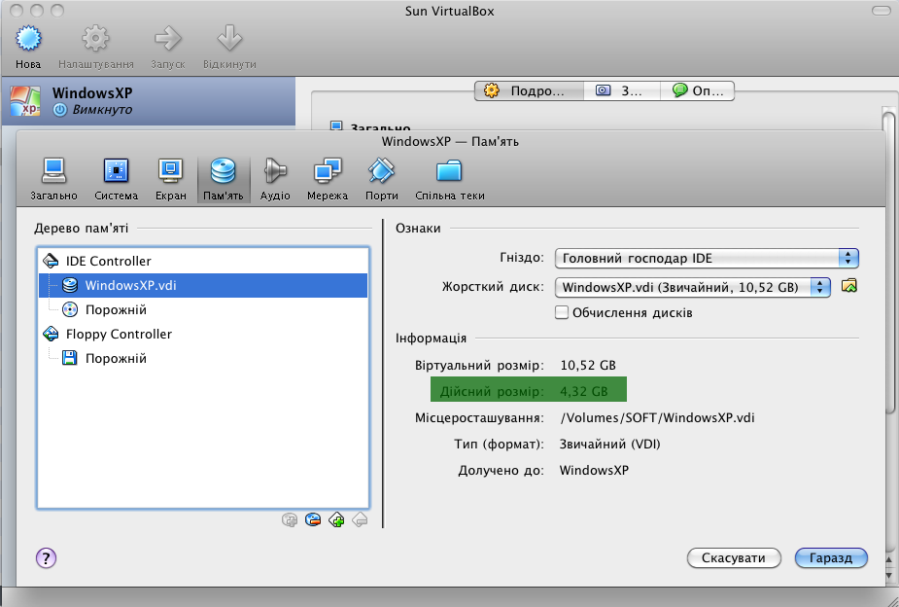
Task: Click the /Volumes/SOFT/WindowsXP.vdi location text
Action: [657, 417]
